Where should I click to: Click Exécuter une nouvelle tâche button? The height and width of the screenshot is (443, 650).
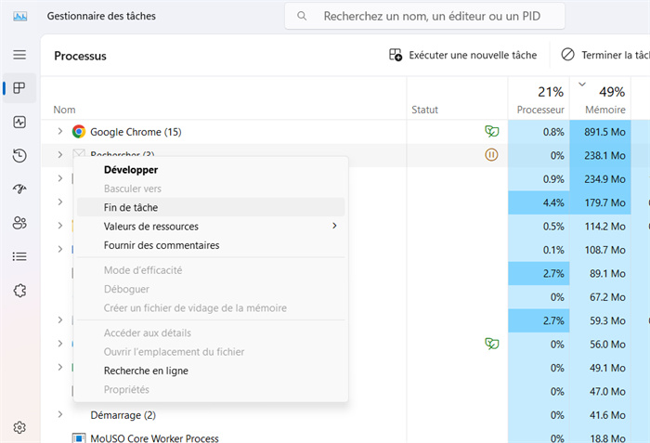click(462, 55)
